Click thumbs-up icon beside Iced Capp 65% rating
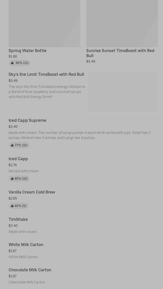The width and height of the screenshot is (163, 289). point(12,179)
